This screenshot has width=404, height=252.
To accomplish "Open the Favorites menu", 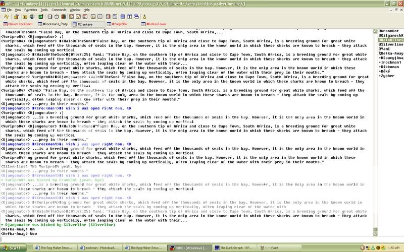I will [30, 10].
